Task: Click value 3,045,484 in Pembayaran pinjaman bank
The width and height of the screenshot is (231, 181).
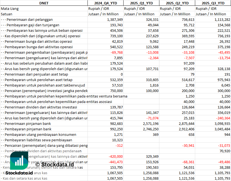Action: click(222, 129)
